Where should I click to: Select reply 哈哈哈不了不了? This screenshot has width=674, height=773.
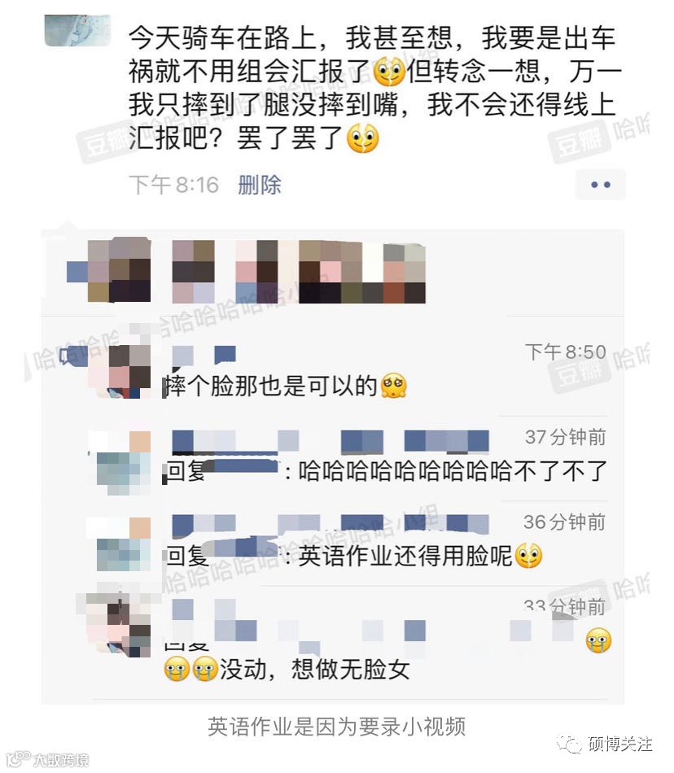pos(452,471)
